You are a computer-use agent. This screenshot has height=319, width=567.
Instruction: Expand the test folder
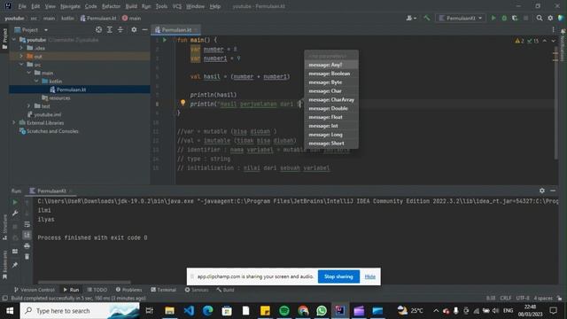[29, 106]
